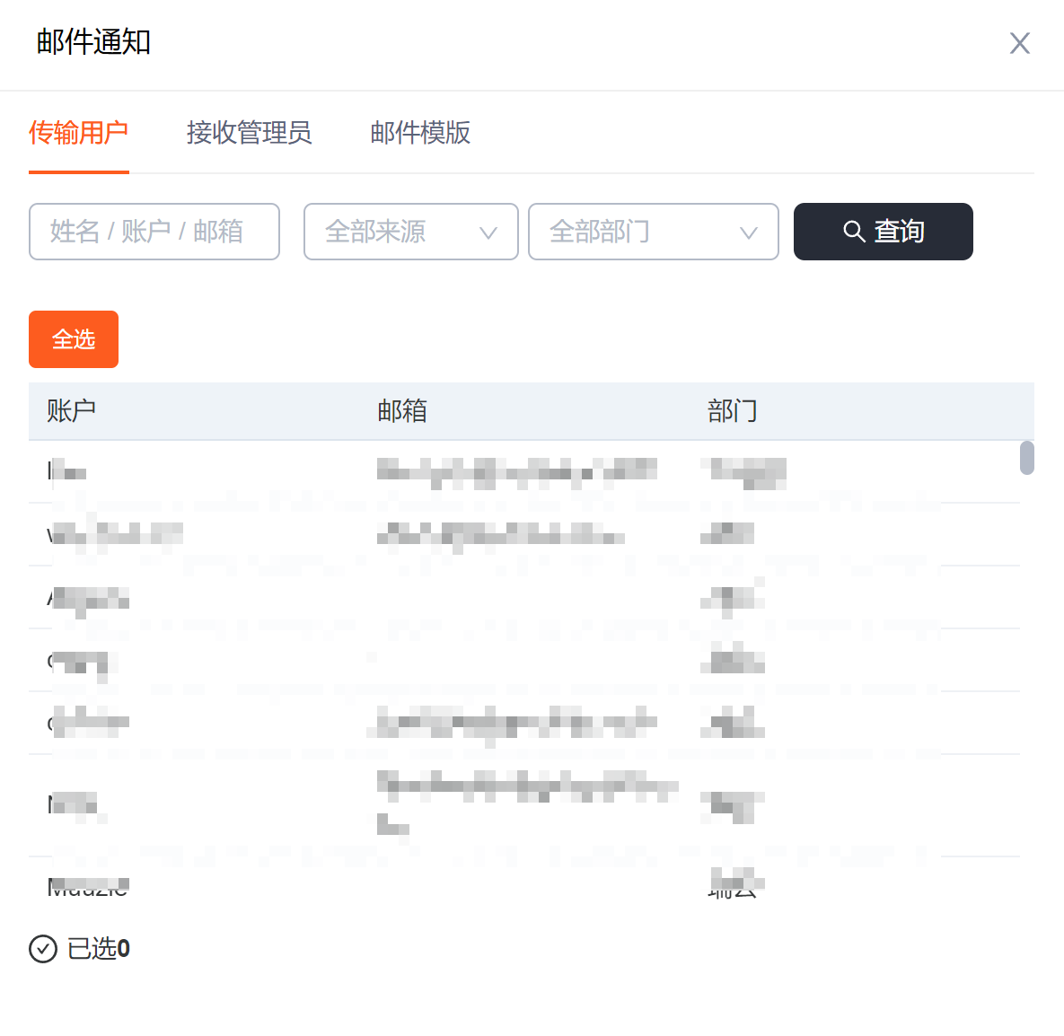Viewport: 1064px width, 1036px height.
Task: Click the 账户 column header
Action: 72,411
